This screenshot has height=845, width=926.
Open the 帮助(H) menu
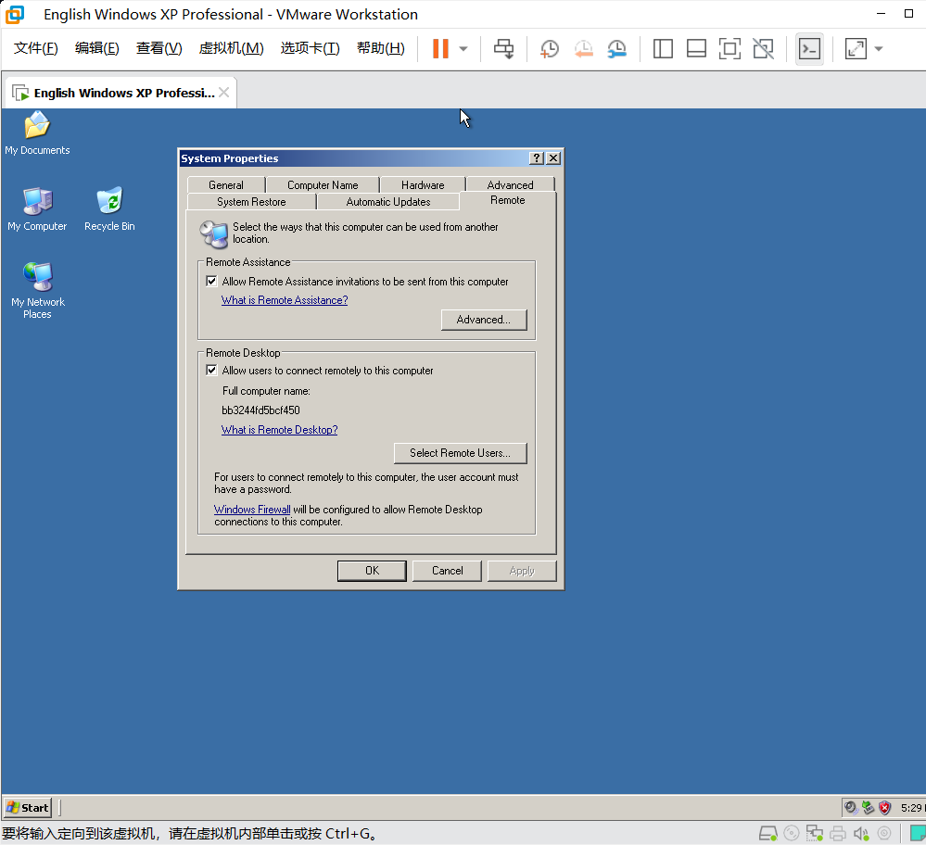pos(381,48)
